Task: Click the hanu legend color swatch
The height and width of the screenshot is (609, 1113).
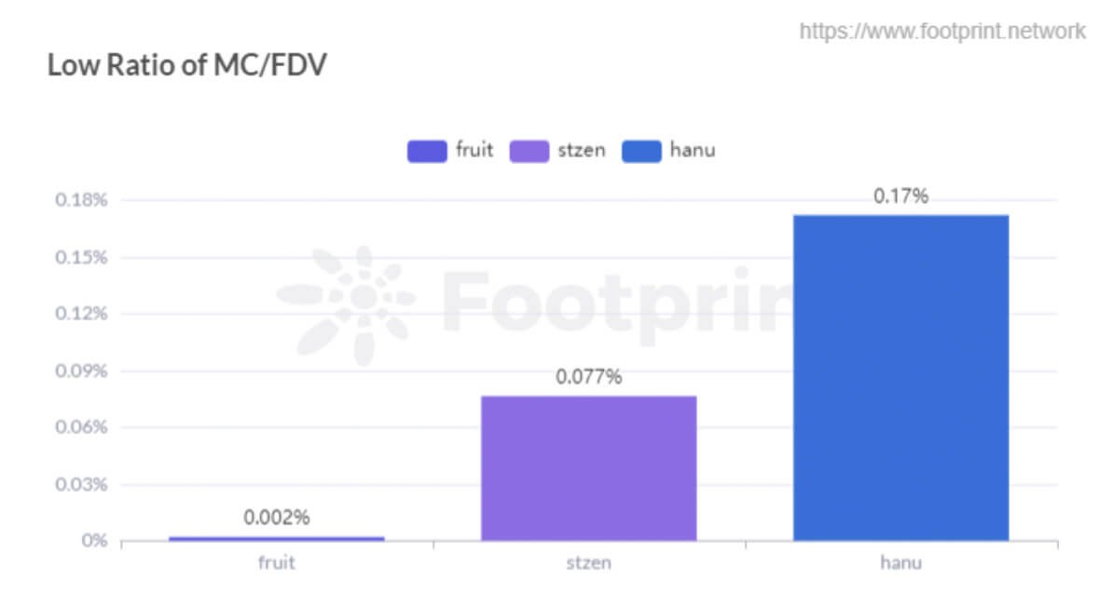Action: coord(641,151)
